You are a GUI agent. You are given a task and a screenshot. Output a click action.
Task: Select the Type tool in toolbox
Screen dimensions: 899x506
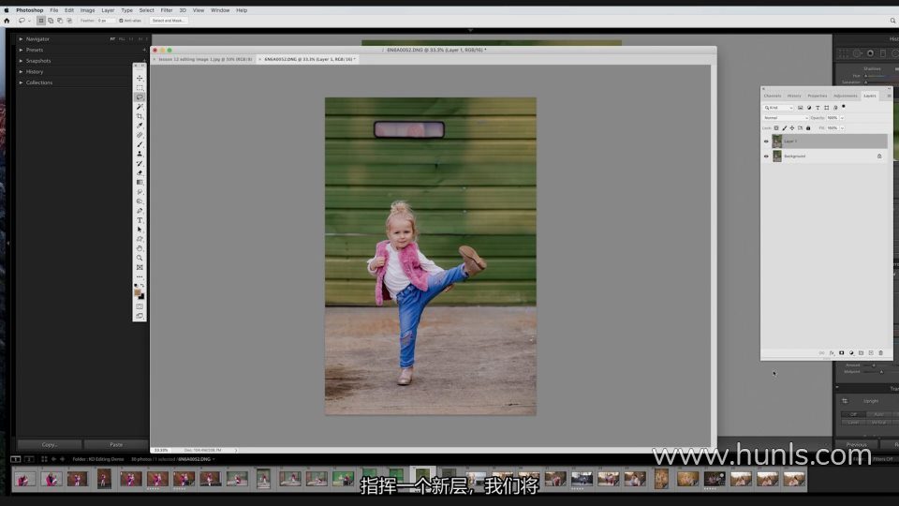click(140, 220)
